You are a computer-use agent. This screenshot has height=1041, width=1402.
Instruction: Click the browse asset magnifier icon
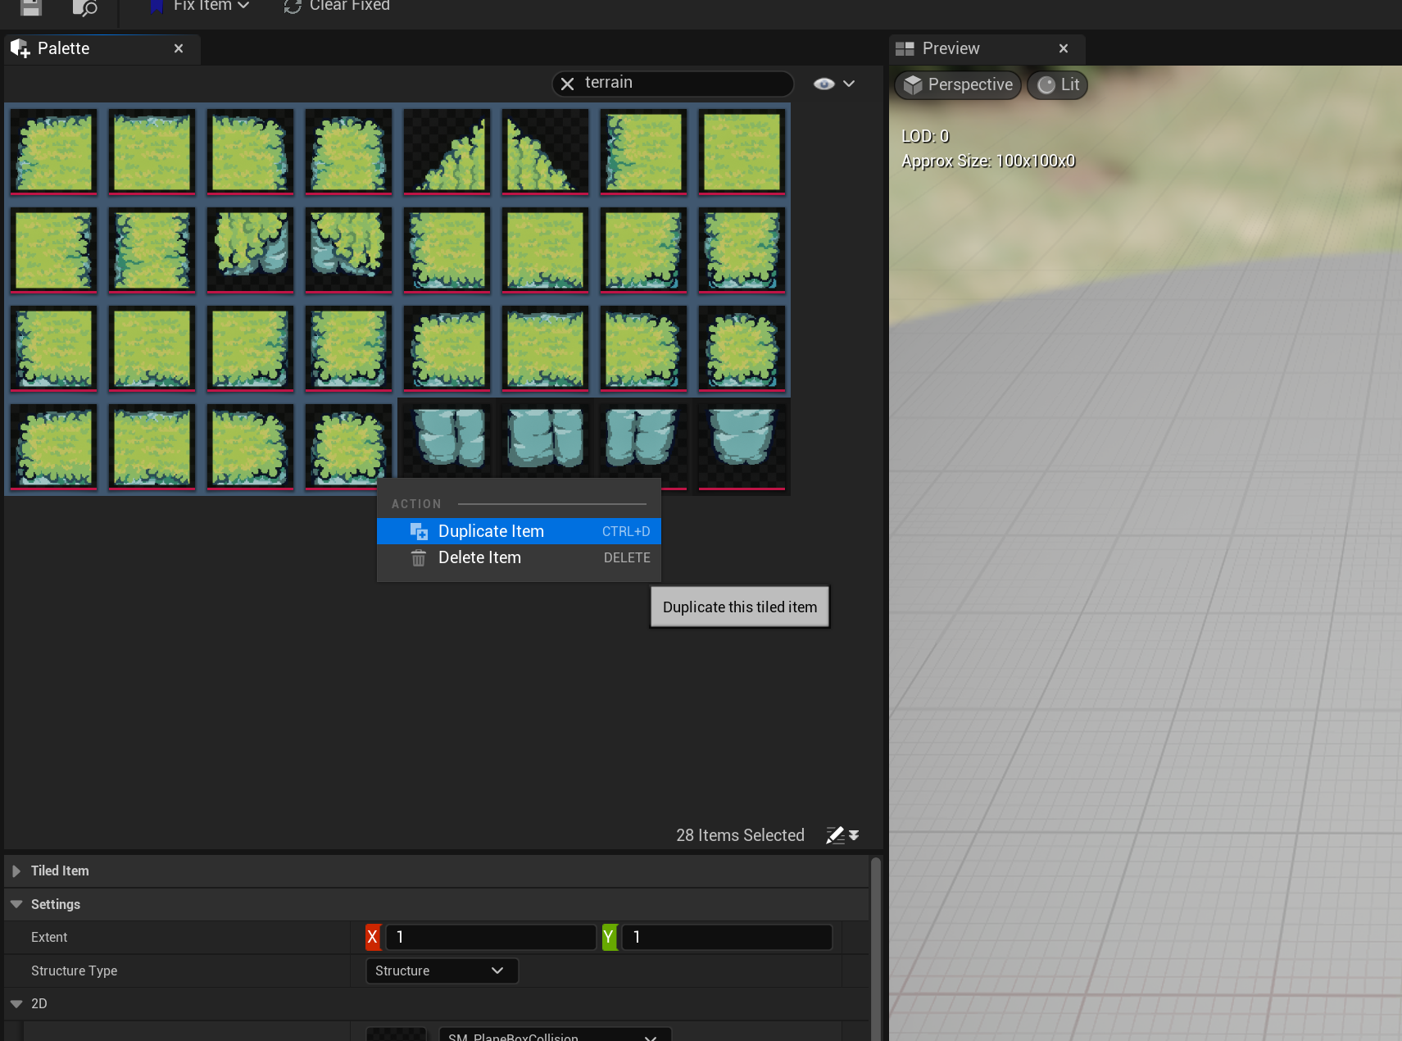point(84,8)
